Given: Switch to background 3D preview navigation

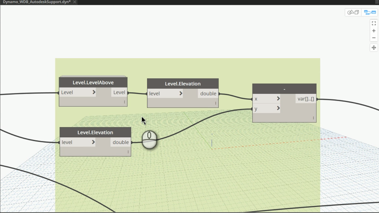Looking at the screenshot, I should click(353, 12).
